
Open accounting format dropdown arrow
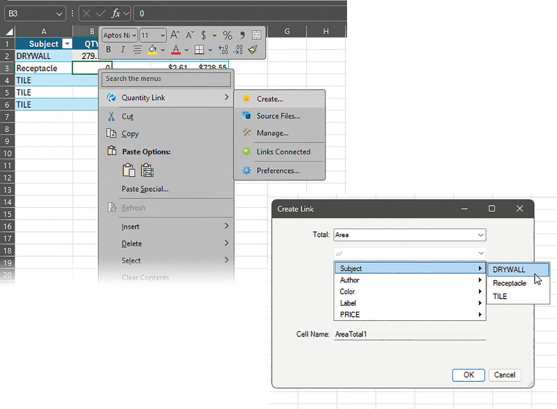[x=214, y=35]
